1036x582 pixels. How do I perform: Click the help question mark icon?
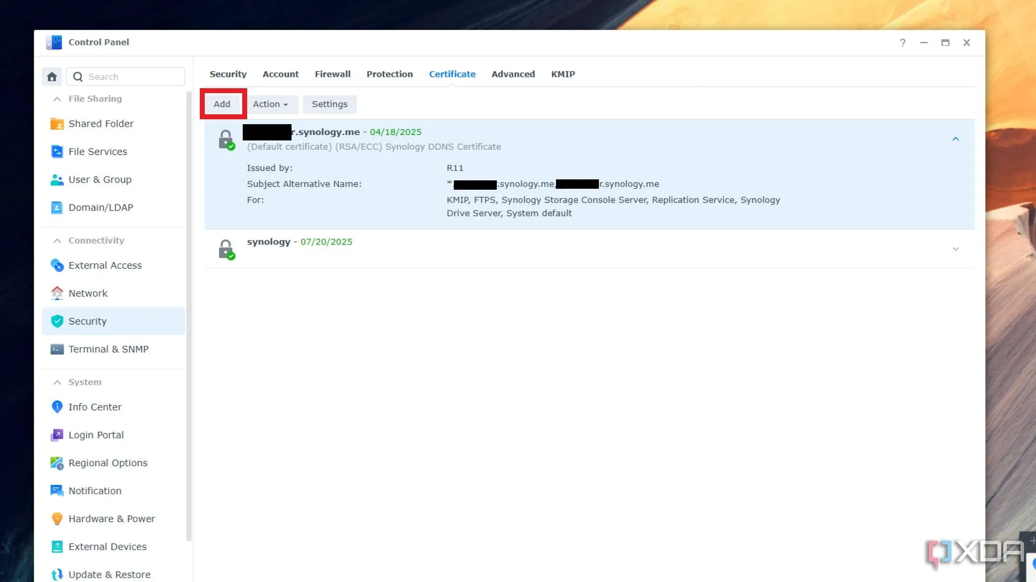(x=902, y=43)
